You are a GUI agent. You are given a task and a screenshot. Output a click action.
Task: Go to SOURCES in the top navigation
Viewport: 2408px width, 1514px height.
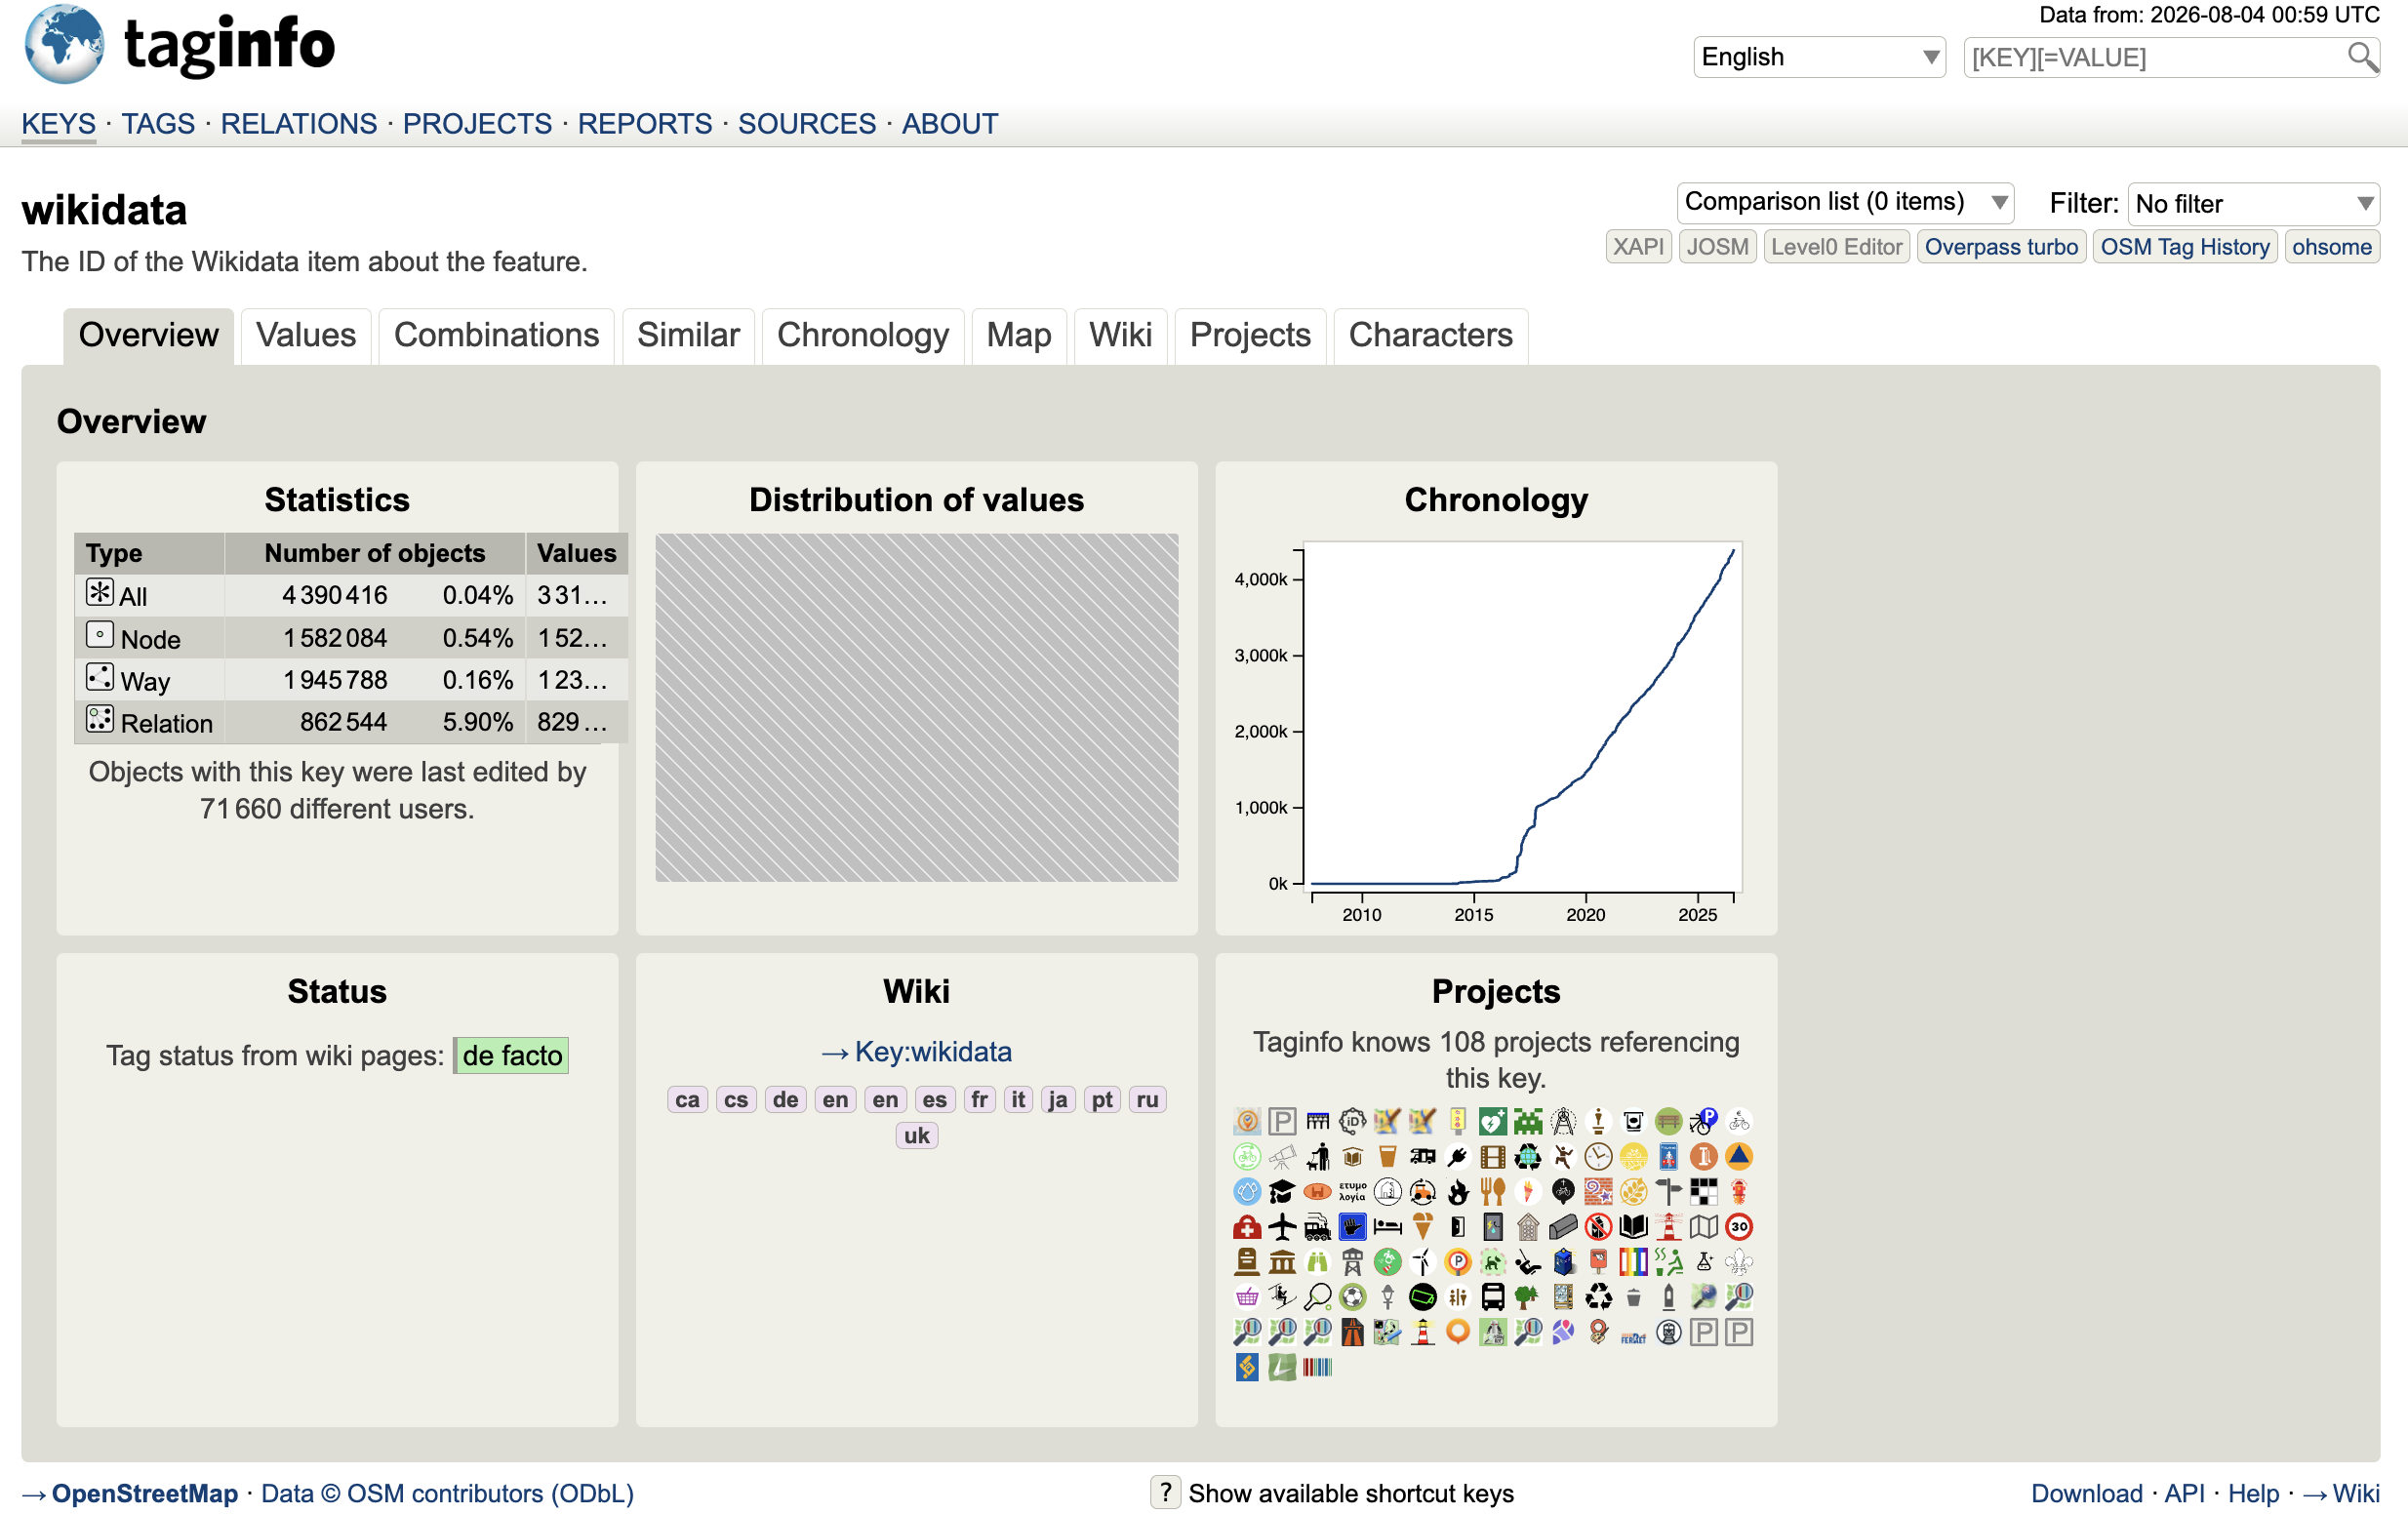tap(807, 124)
